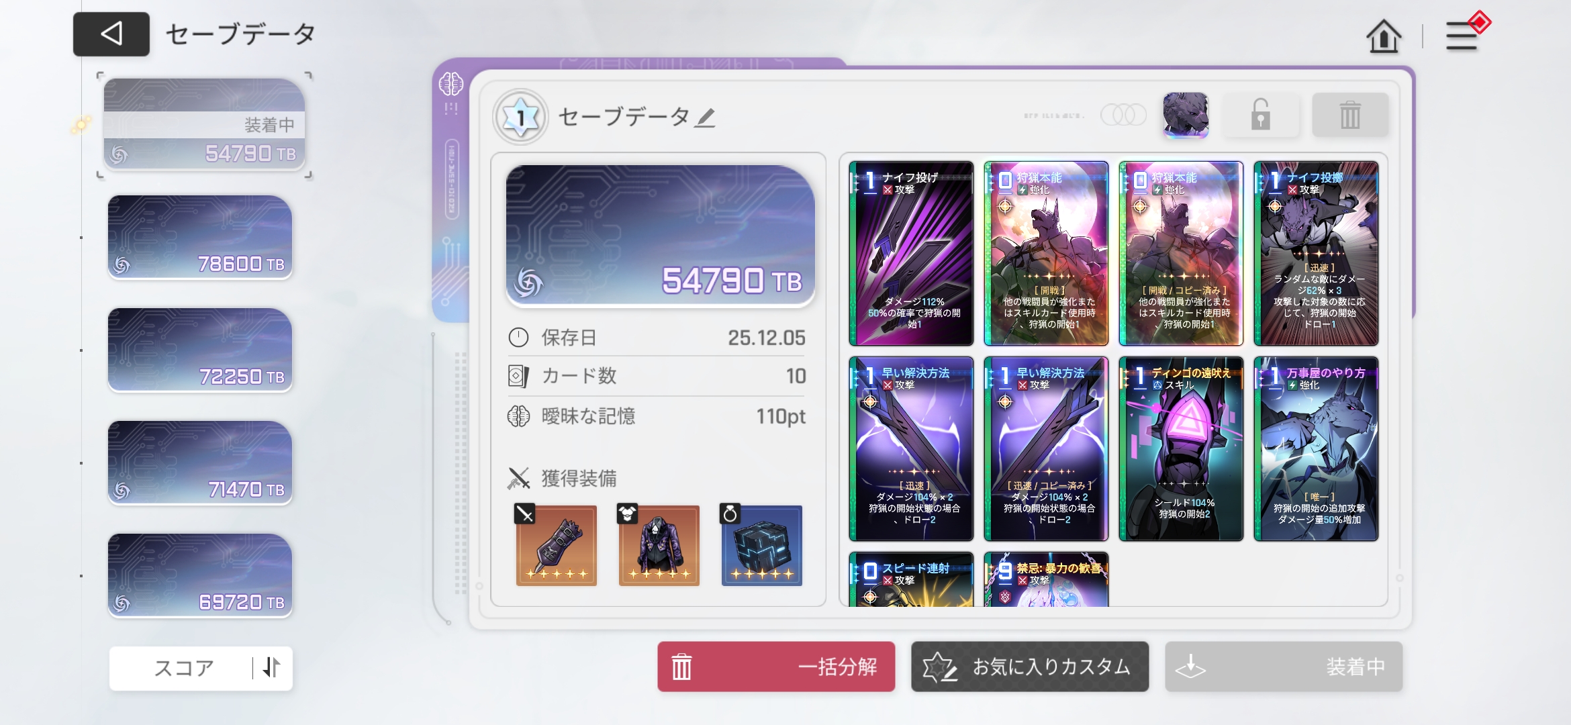Select the 78600 TB save slot

200,237
